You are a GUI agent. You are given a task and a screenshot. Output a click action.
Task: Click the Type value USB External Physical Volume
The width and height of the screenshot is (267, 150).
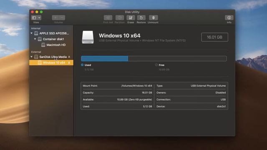pyautogui.click(x=208, y=86)
